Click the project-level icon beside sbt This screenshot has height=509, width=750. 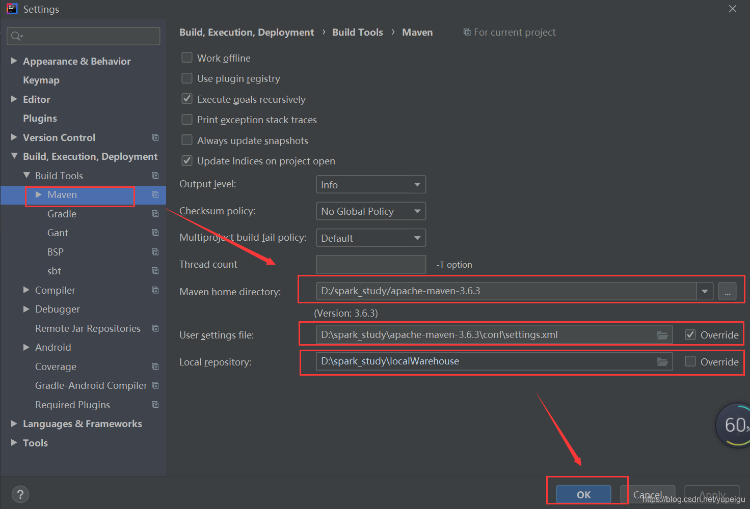coord(155,271)
